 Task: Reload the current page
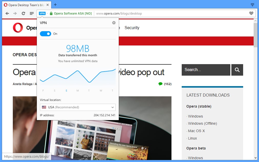coord(23,13)
